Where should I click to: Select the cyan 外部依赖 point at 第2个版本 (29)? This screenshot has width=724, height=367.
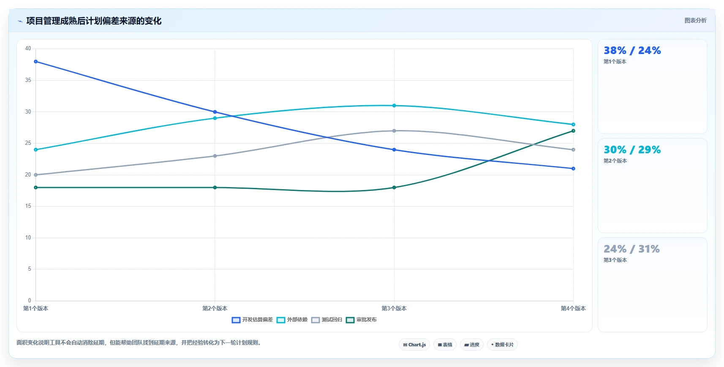pos(215,118)
